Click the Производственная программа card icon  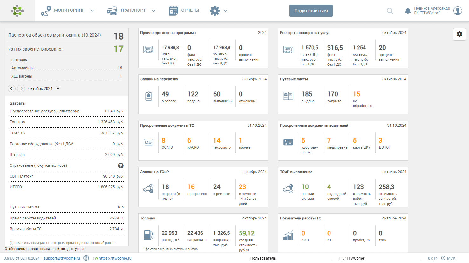[x=148, y=50]
